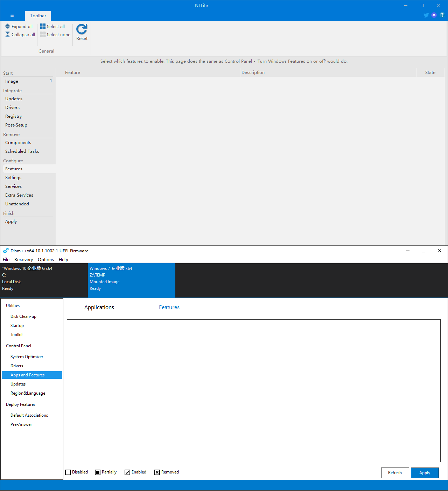
Task: Select the Windows 7 mounted image tile
Action: (131, 279)
